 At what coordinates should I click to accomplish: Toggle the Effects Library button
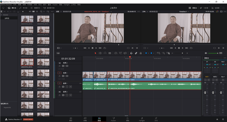tap(23, 8)
